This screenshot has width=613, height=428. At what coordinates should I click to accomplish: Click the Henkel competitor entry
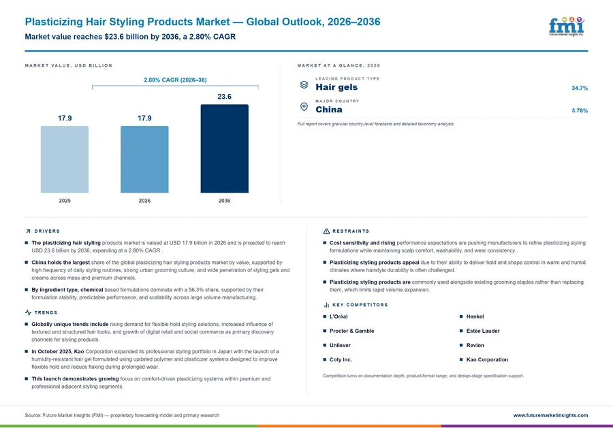click(x=475, y=316)
